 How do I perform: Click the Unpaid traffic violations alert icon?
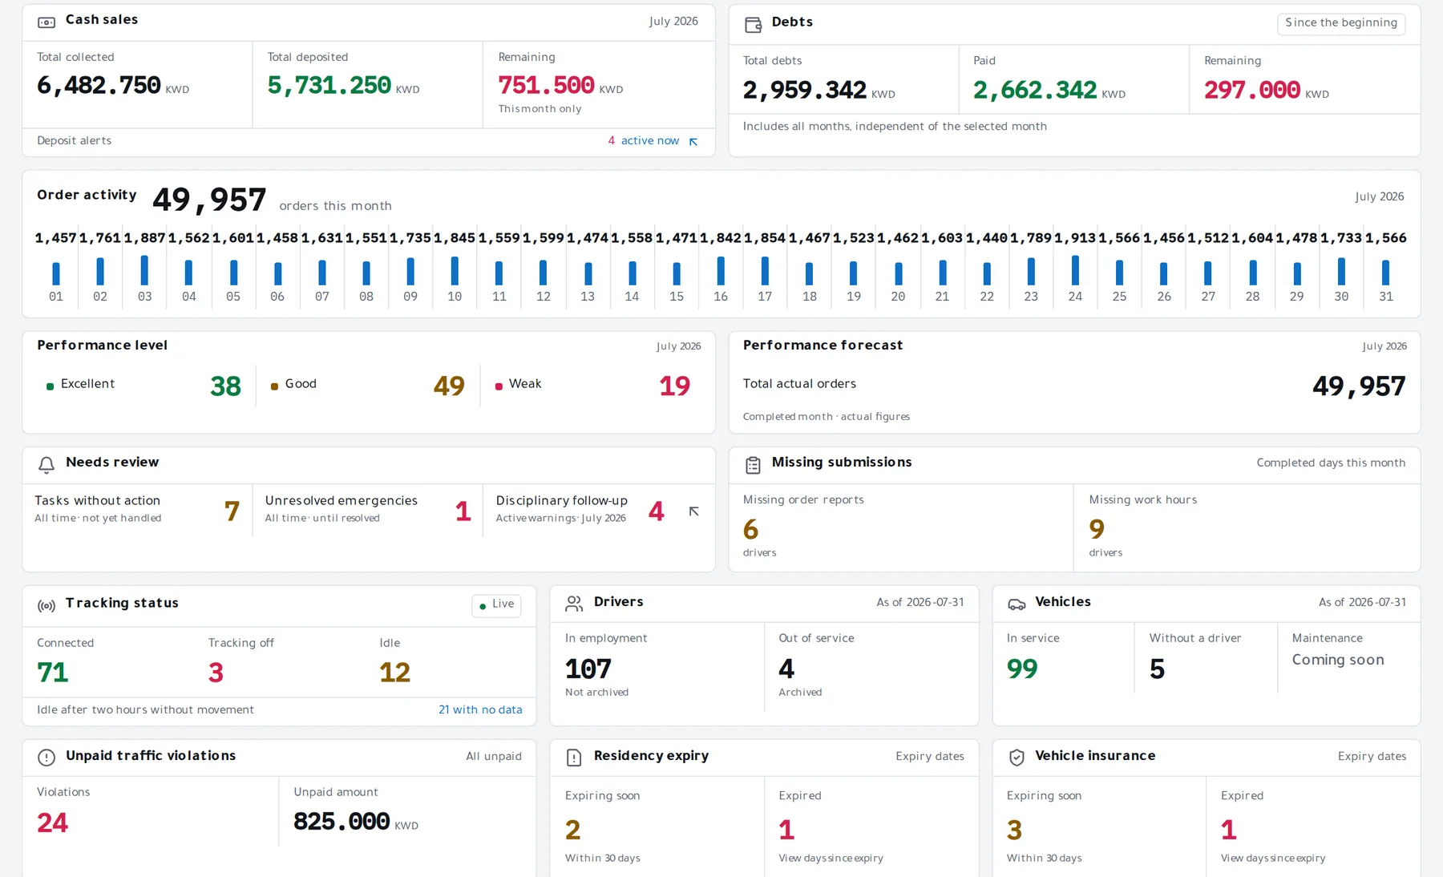coord(46,758)
